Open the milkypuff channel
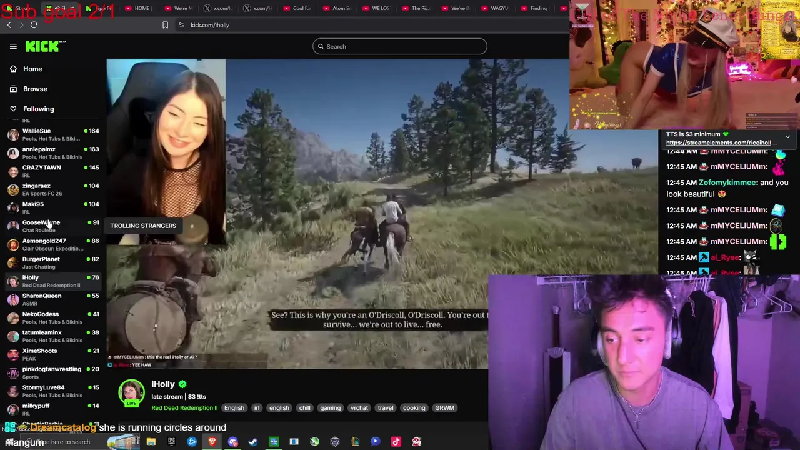Screen dimensions: 800x450 click(x=53, y=409)
